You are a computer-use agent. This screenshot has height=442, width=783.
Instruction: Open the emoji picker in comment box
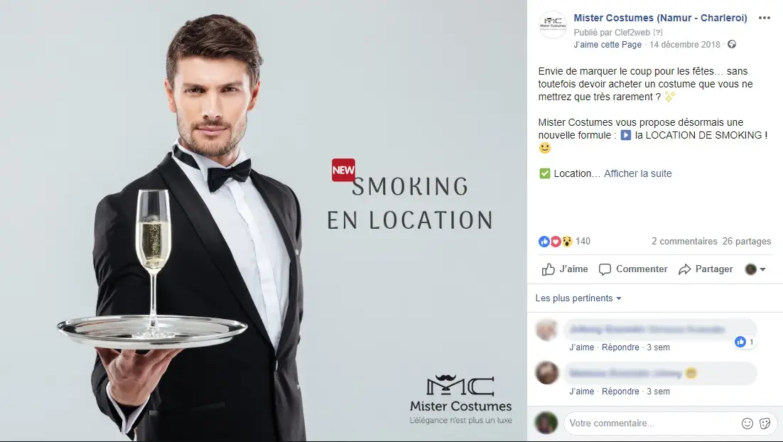pos(747,424)
